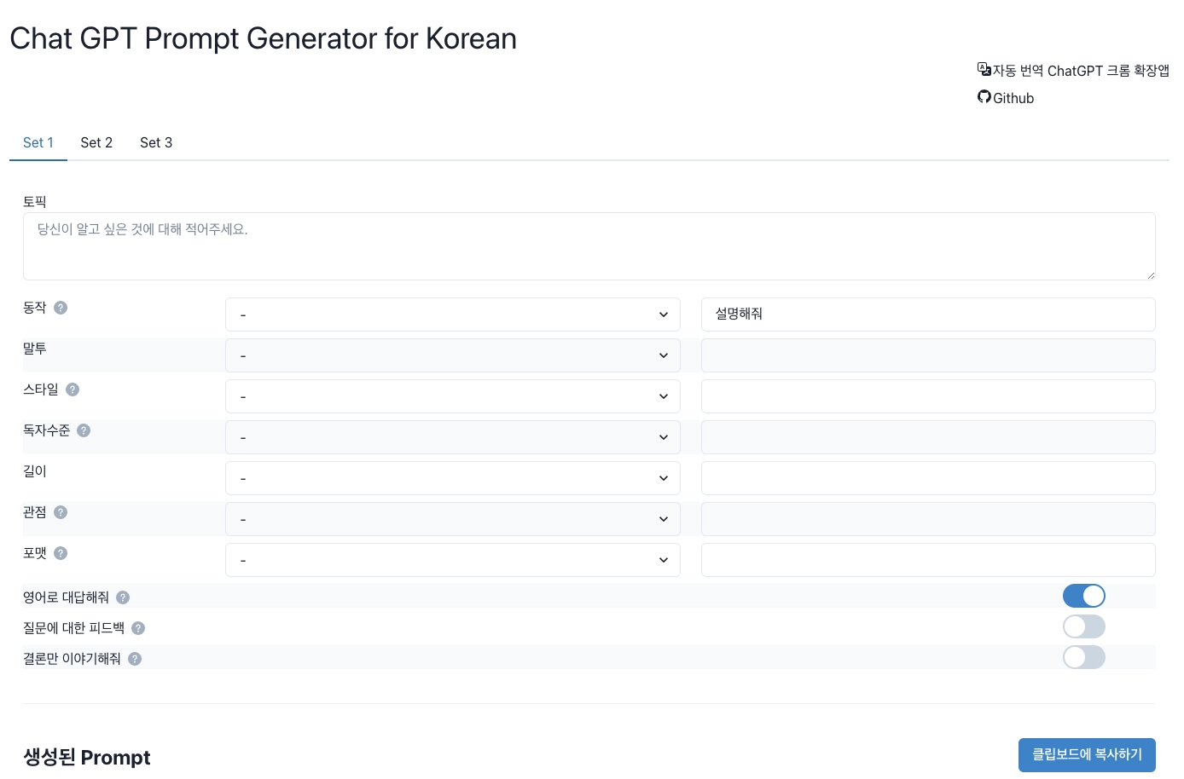Disable the 영어로 대답해줘 toggle switch
Image resolution: width=1184 pixels, height=779 pixels.
coord(1084,596)
